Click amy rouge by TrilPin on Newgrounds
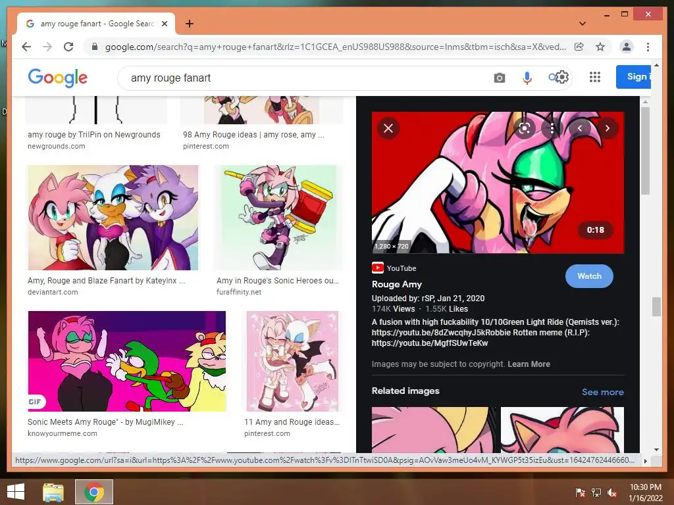Image resolution: width=674 pixels, height=505 pixels. 93,134
